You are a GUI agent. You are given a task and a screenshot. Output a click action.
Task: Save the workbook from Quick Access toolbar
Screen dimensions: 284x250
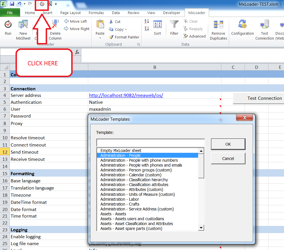click(x=11, y=3)
